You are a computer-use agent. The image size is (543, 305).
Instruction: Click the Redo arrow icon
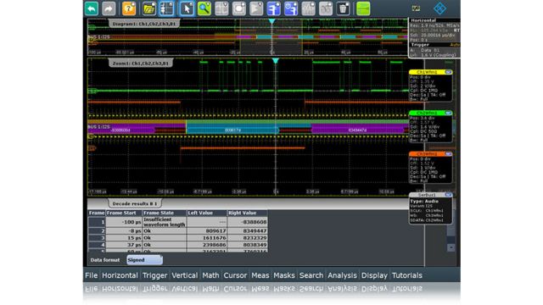click(x=109, y=8)
